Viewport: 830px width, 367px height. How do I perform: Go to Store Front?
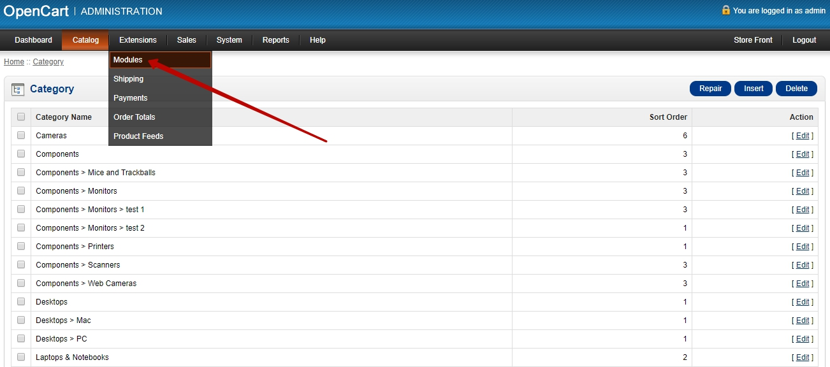(753, 40)
